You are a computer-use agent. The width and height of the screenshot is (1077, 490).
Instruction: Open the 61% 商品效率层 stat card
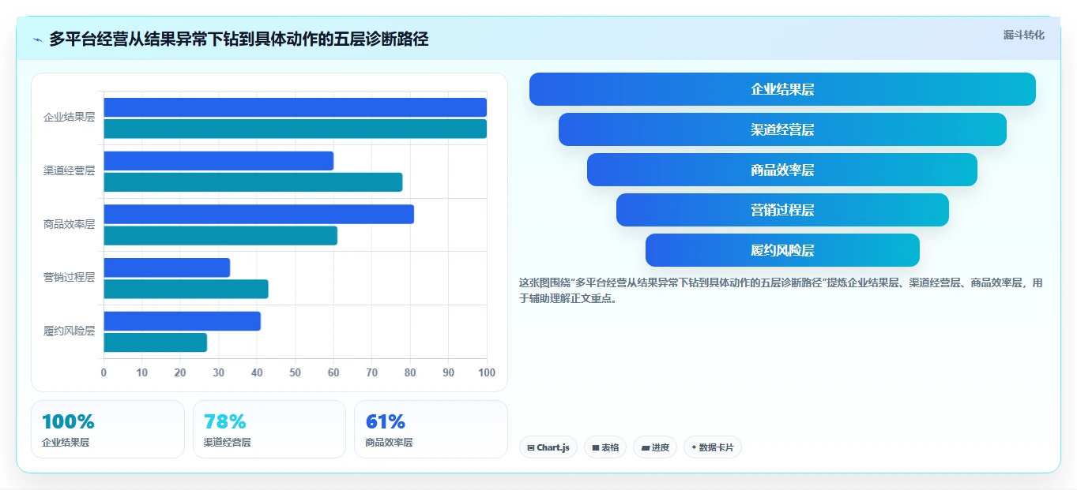tap(431, 429)
